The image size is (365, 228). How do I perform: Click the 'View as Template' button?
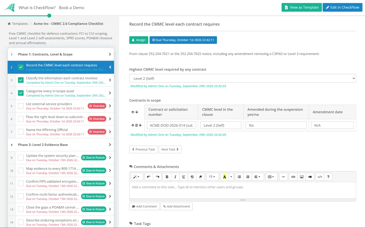(x=302, y=7)
